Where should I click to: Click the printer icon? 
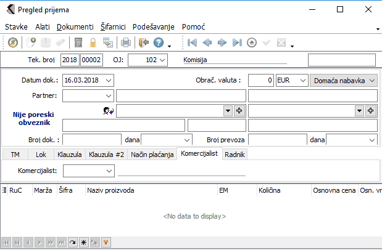tap(126, 42)
